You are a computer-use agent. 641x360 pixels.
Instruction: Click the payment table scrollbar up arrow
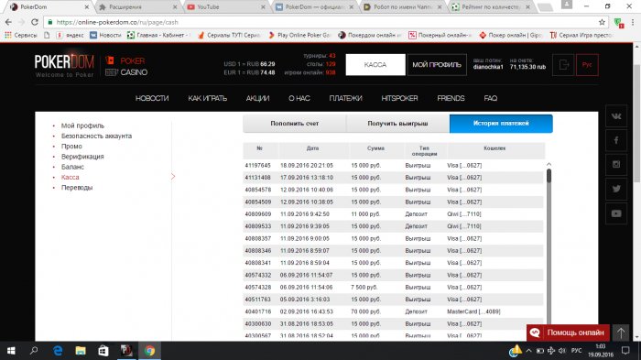pyautogui.click(x=549, y=165)
